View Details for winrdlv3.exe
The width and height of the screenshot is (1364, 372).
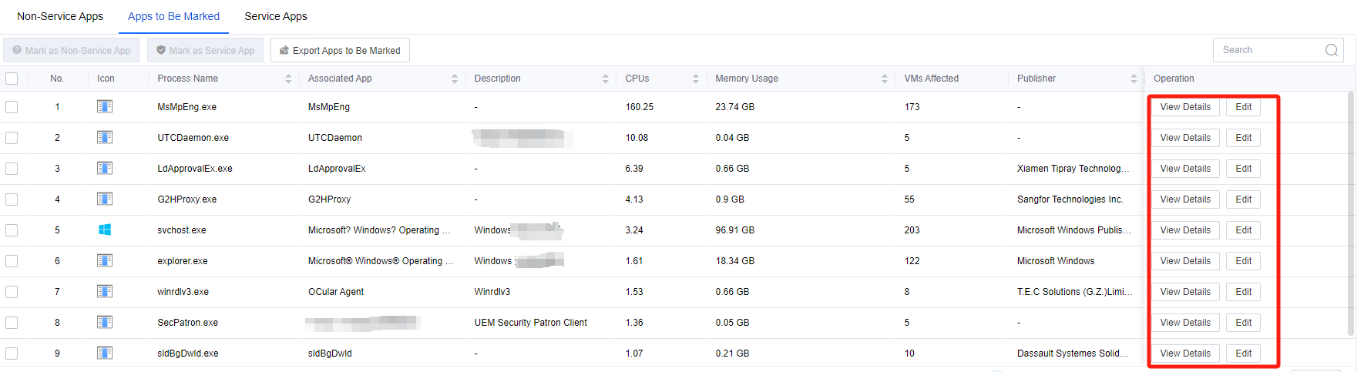tap(1185, 292)
